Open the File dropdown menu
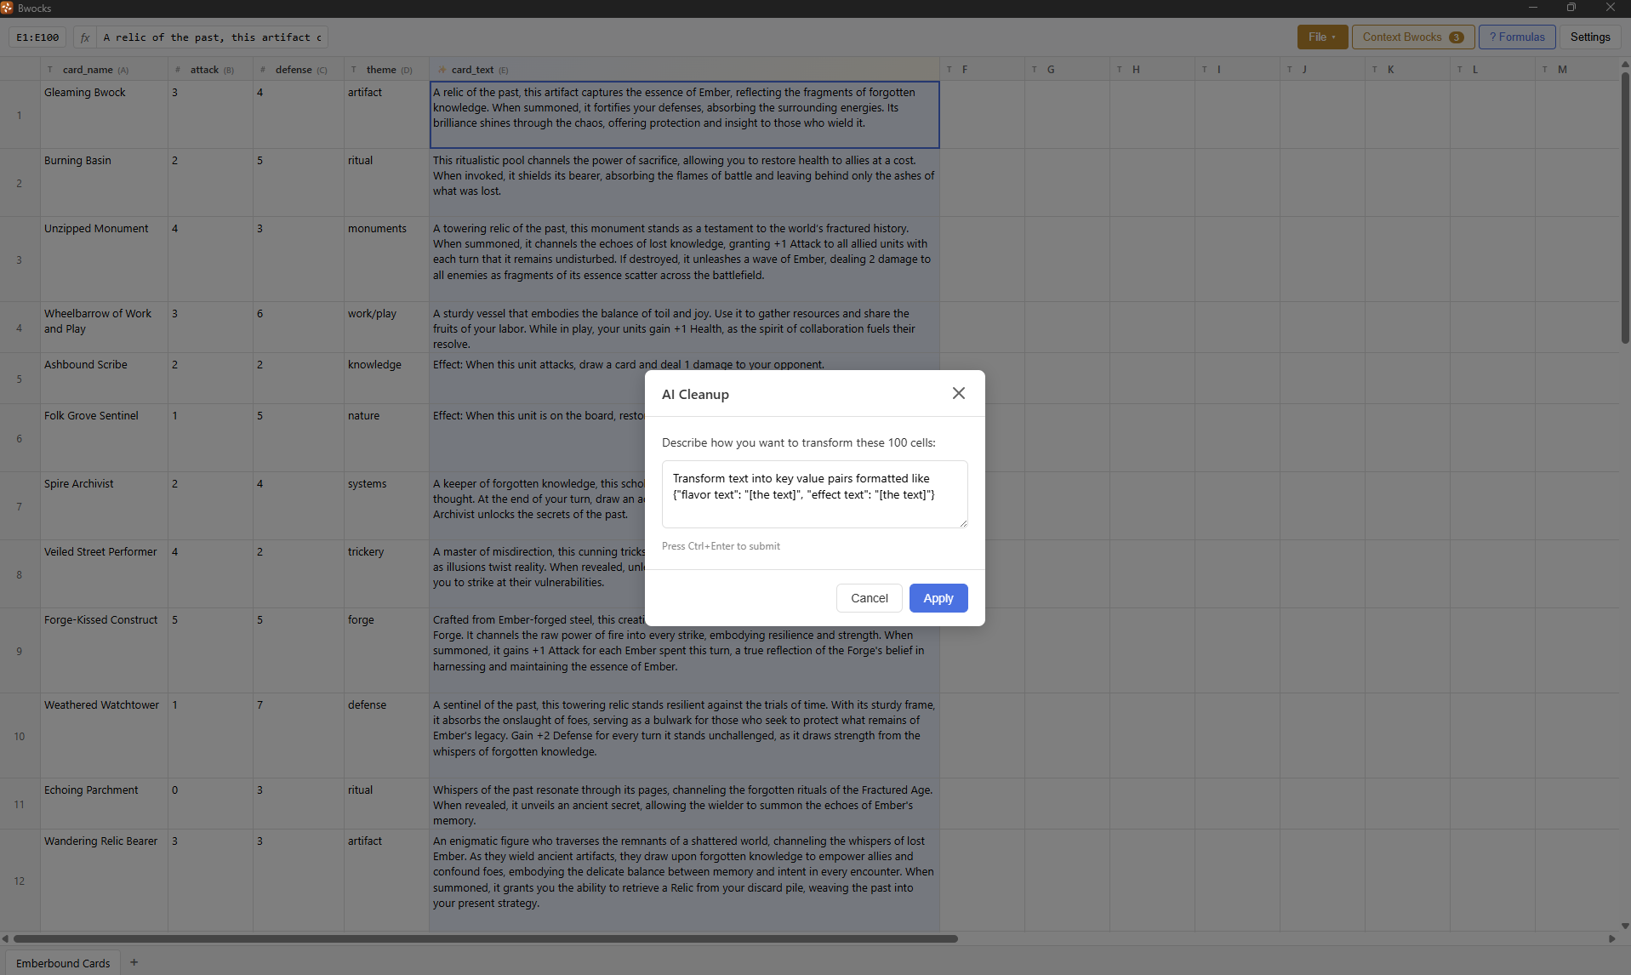The height and width of the screenshot is (975, 1631). 1321,37
